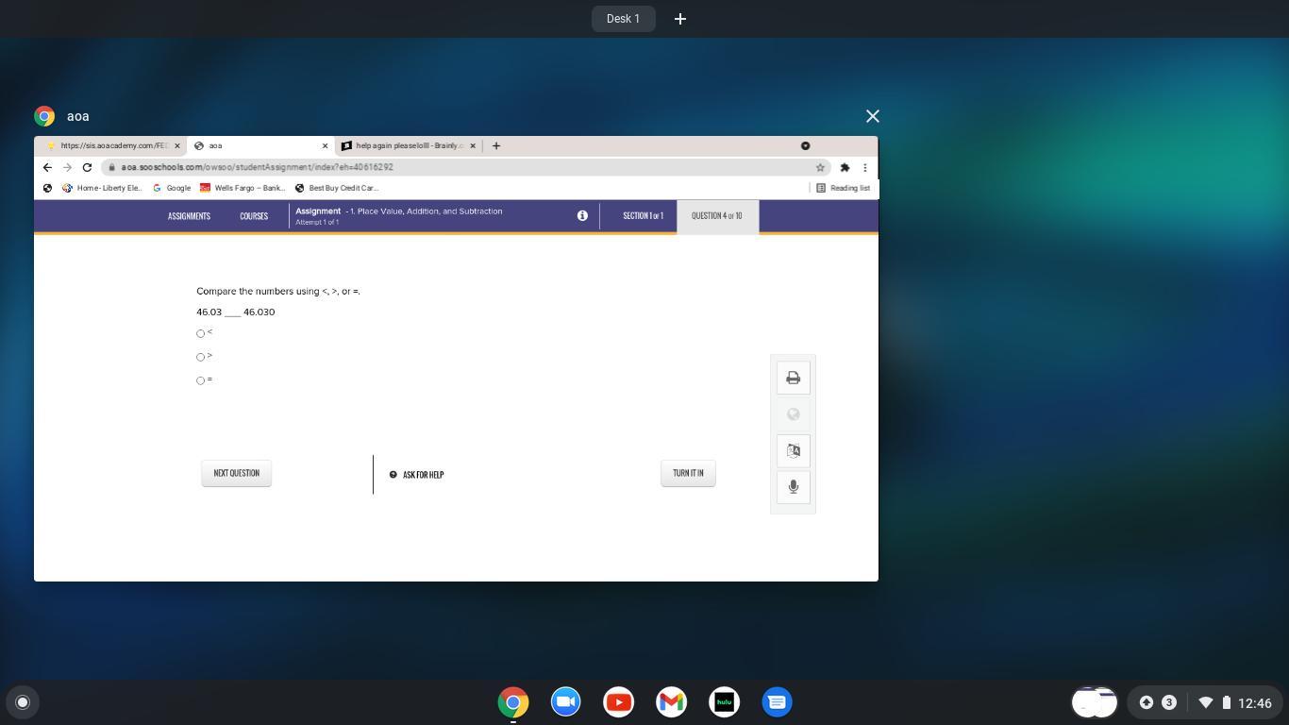The height and width of the screenshot is (725, 1289).
Task: Add a new desk with the plus button
Action: (x=680, y=19)
